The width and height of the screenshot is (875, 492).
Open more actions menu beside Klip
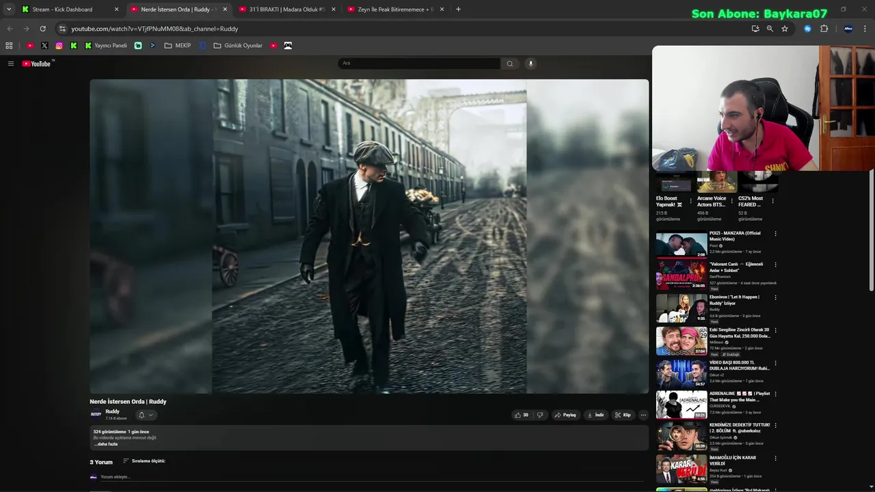pos(643,415)
